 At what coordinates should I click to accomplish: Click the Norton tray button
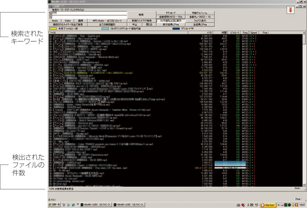(x=268, y=205)
